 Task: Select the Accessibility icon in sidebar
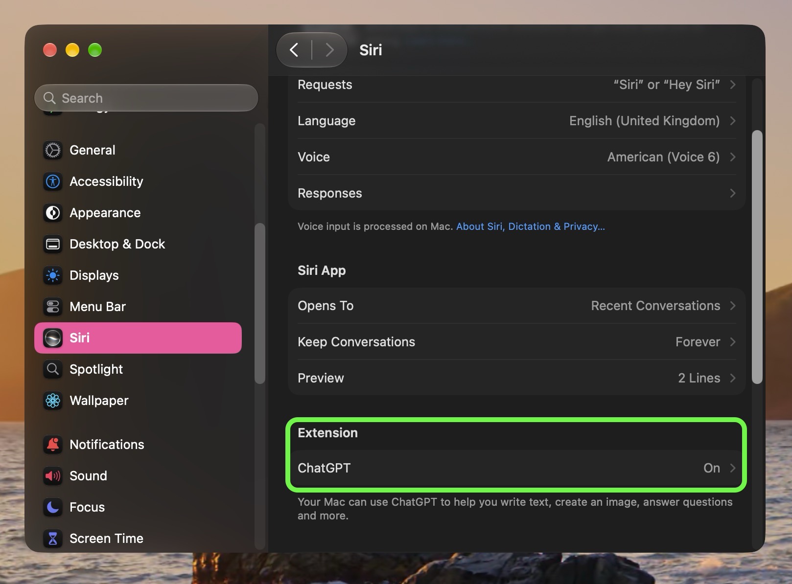coord(53,181)
